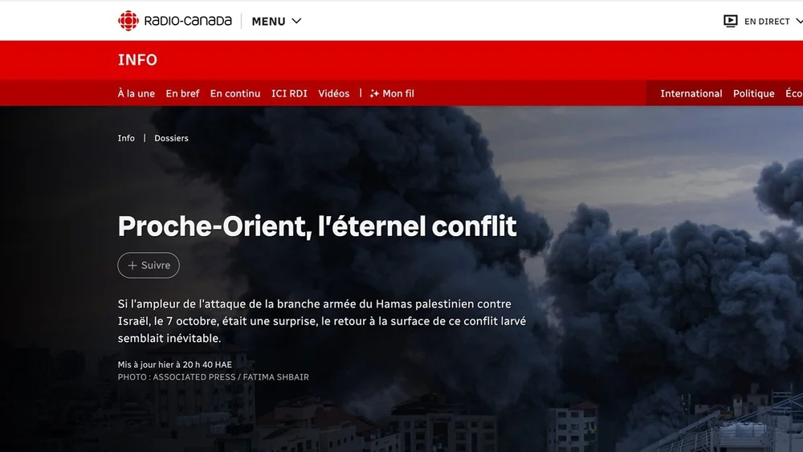803x452 pixels.
Task: Go to the En bref section
Action: [x=182, y=94]
